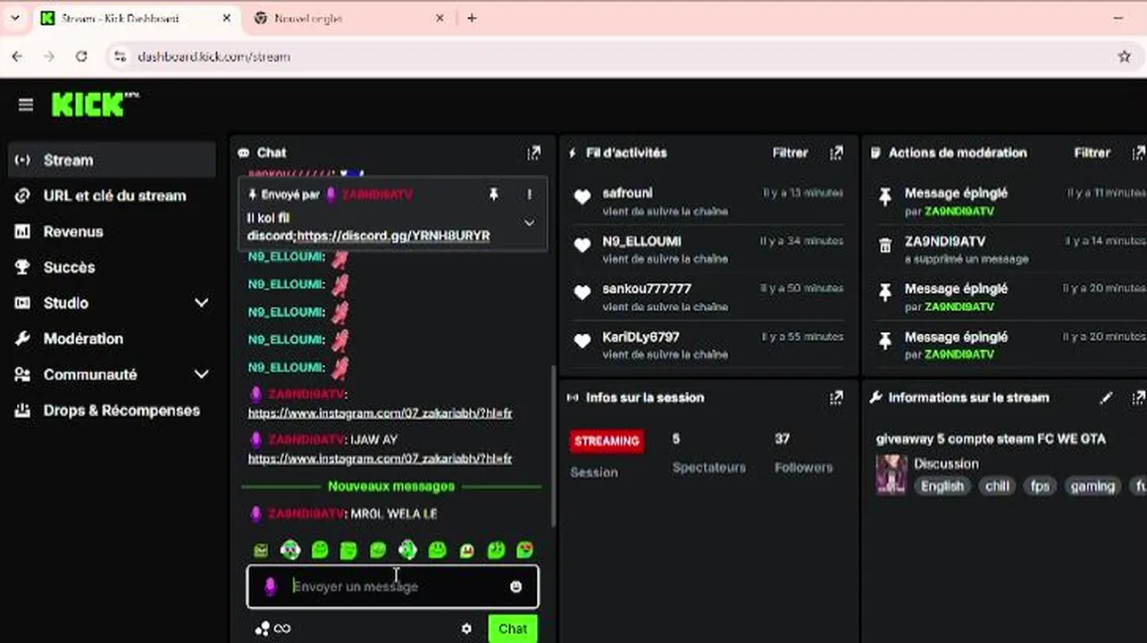1147x643 pixels.
Task: Pop out the Infos sur la session panel
Action: 836,397
